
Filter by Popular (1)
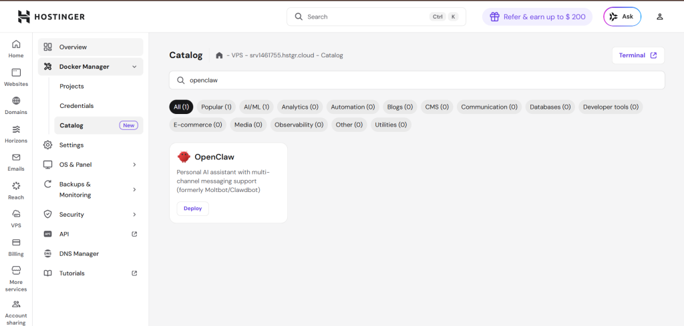coord(216,107)
